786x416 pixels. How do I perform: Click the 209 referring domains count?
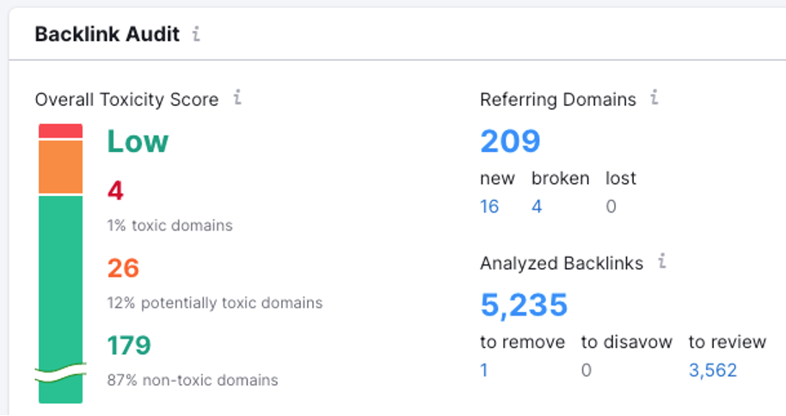coord(510,141)
